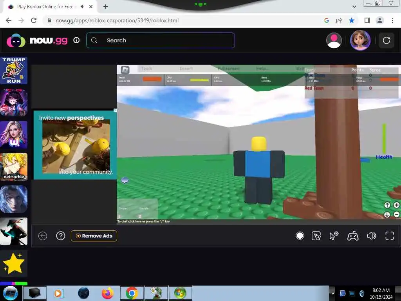Open the Help menu in Roblox
401x301 pixels.
coord(262,69)
